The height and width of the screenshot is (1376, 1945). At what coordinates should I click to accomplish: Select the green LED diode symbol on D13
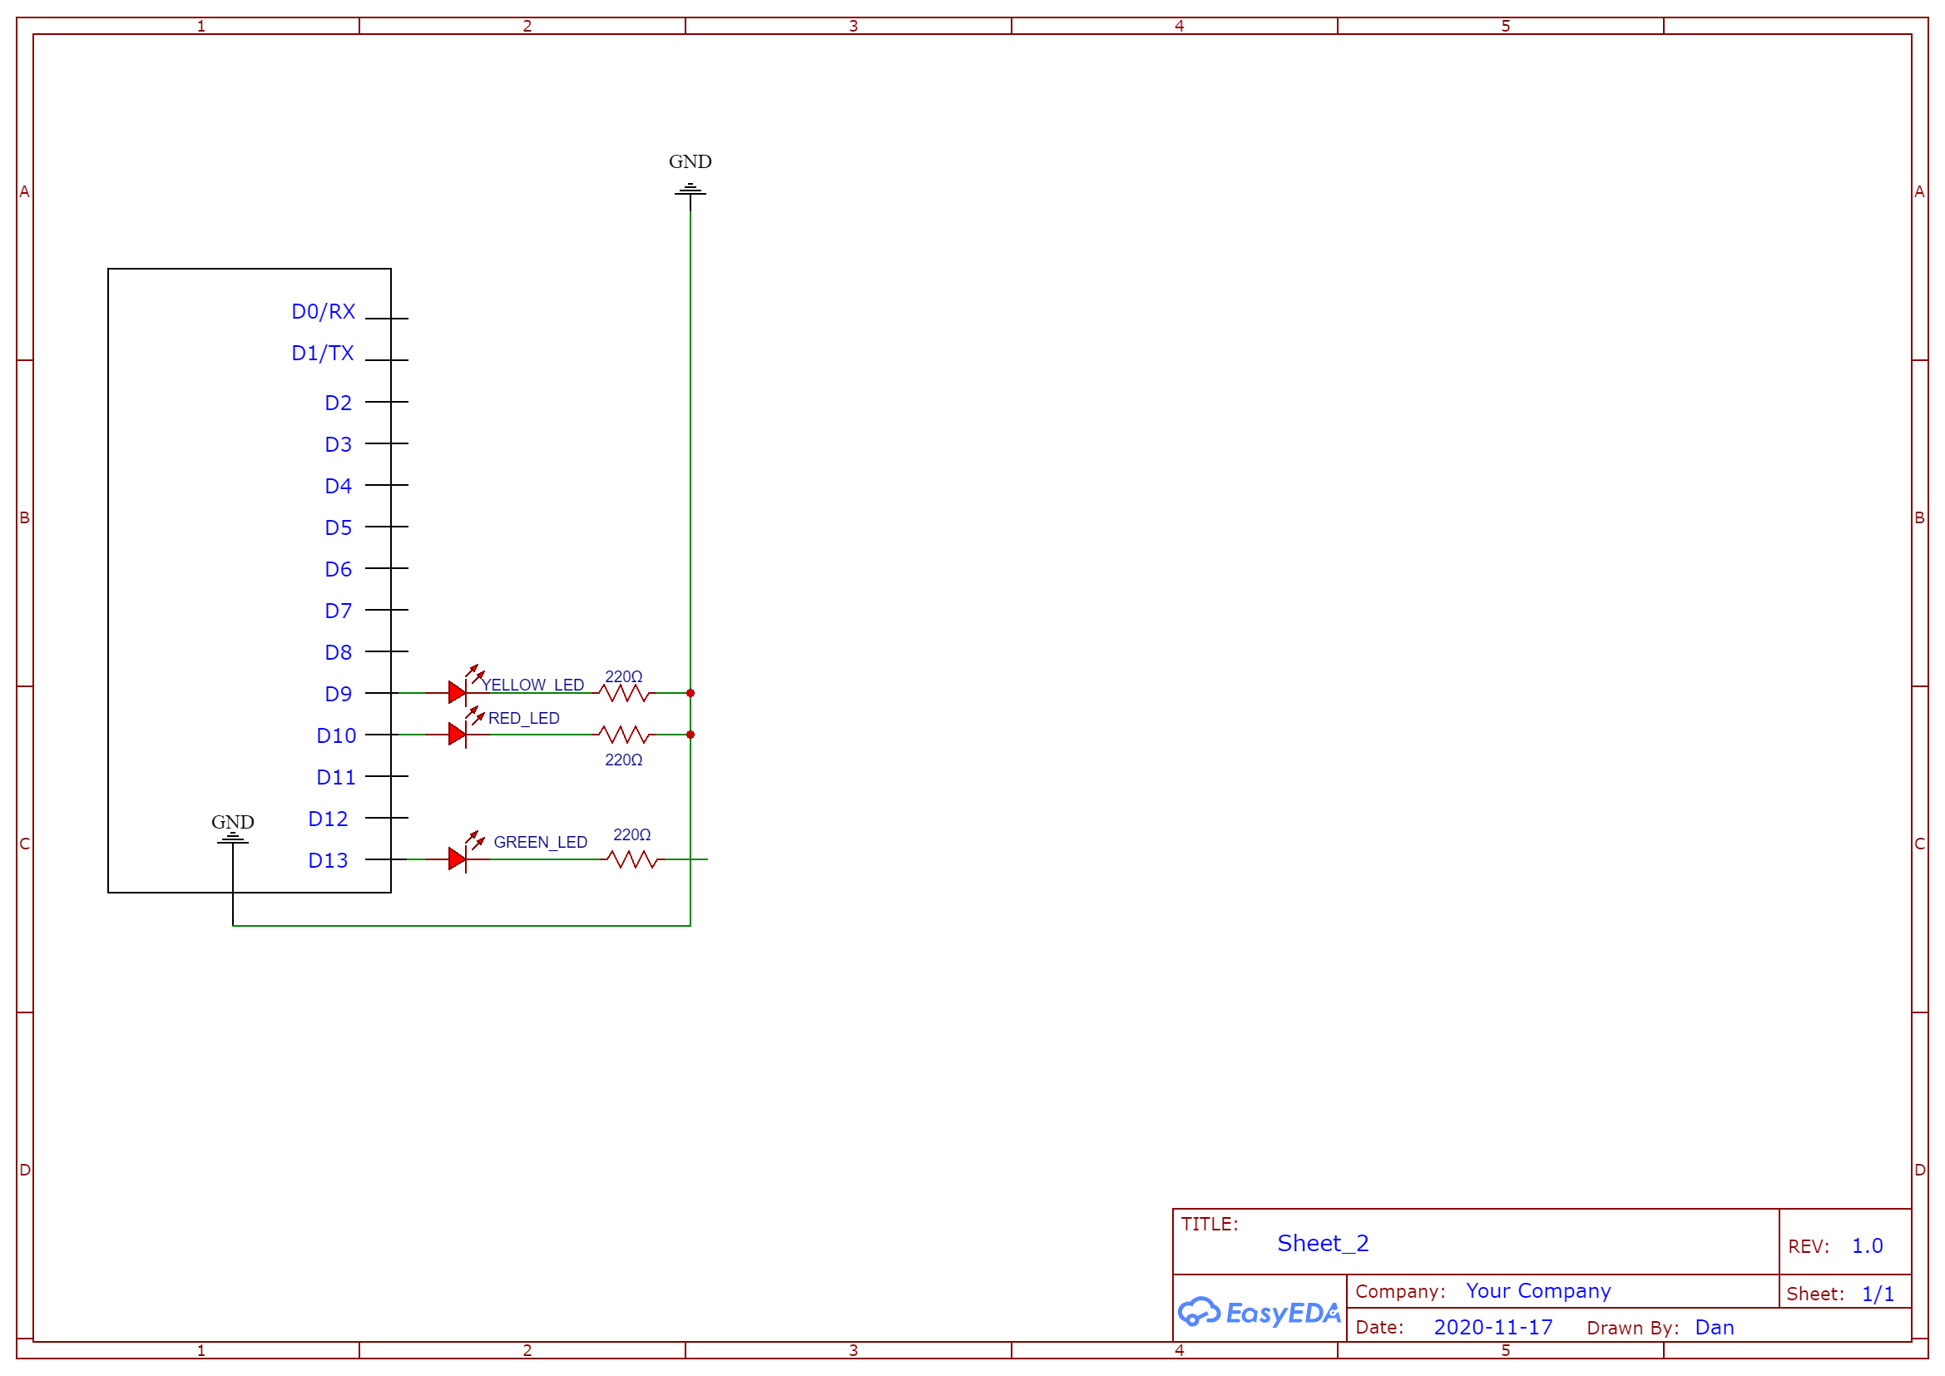[x=458, y=859]
